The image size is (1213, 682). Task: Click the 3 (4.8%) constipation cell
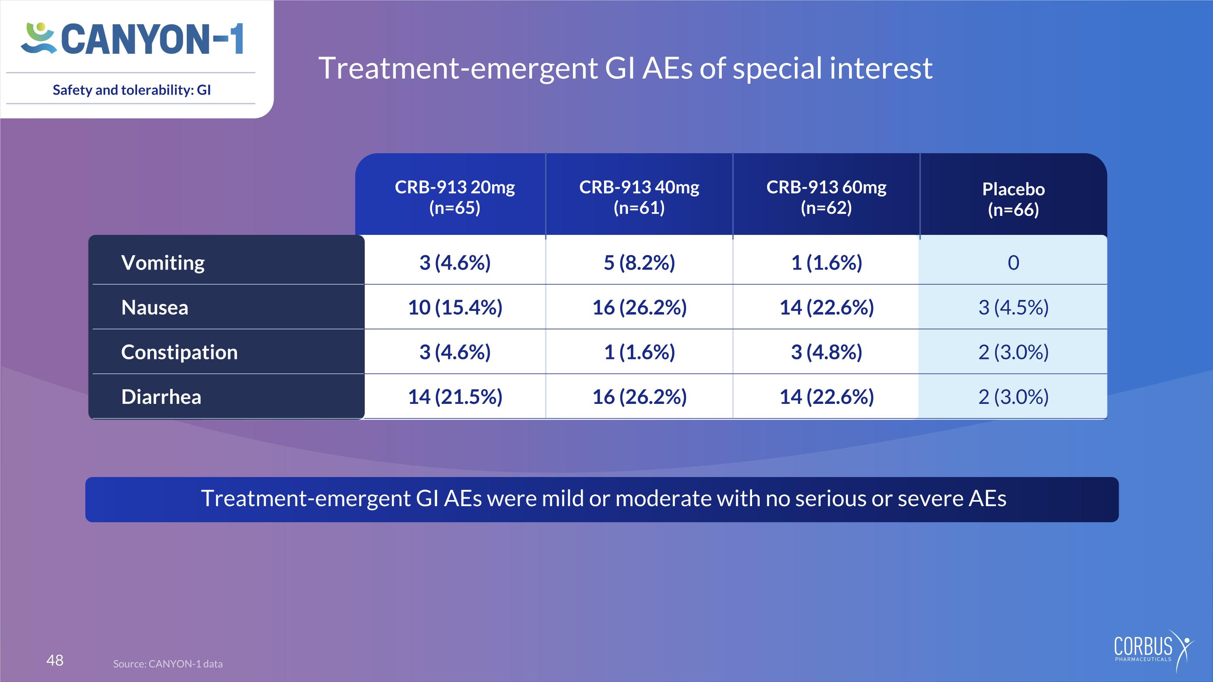(x=826, y=352)
